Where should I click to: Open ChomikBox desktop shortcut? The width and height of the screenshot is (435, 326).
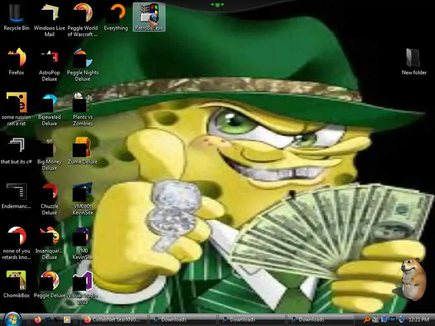(17, 285)
